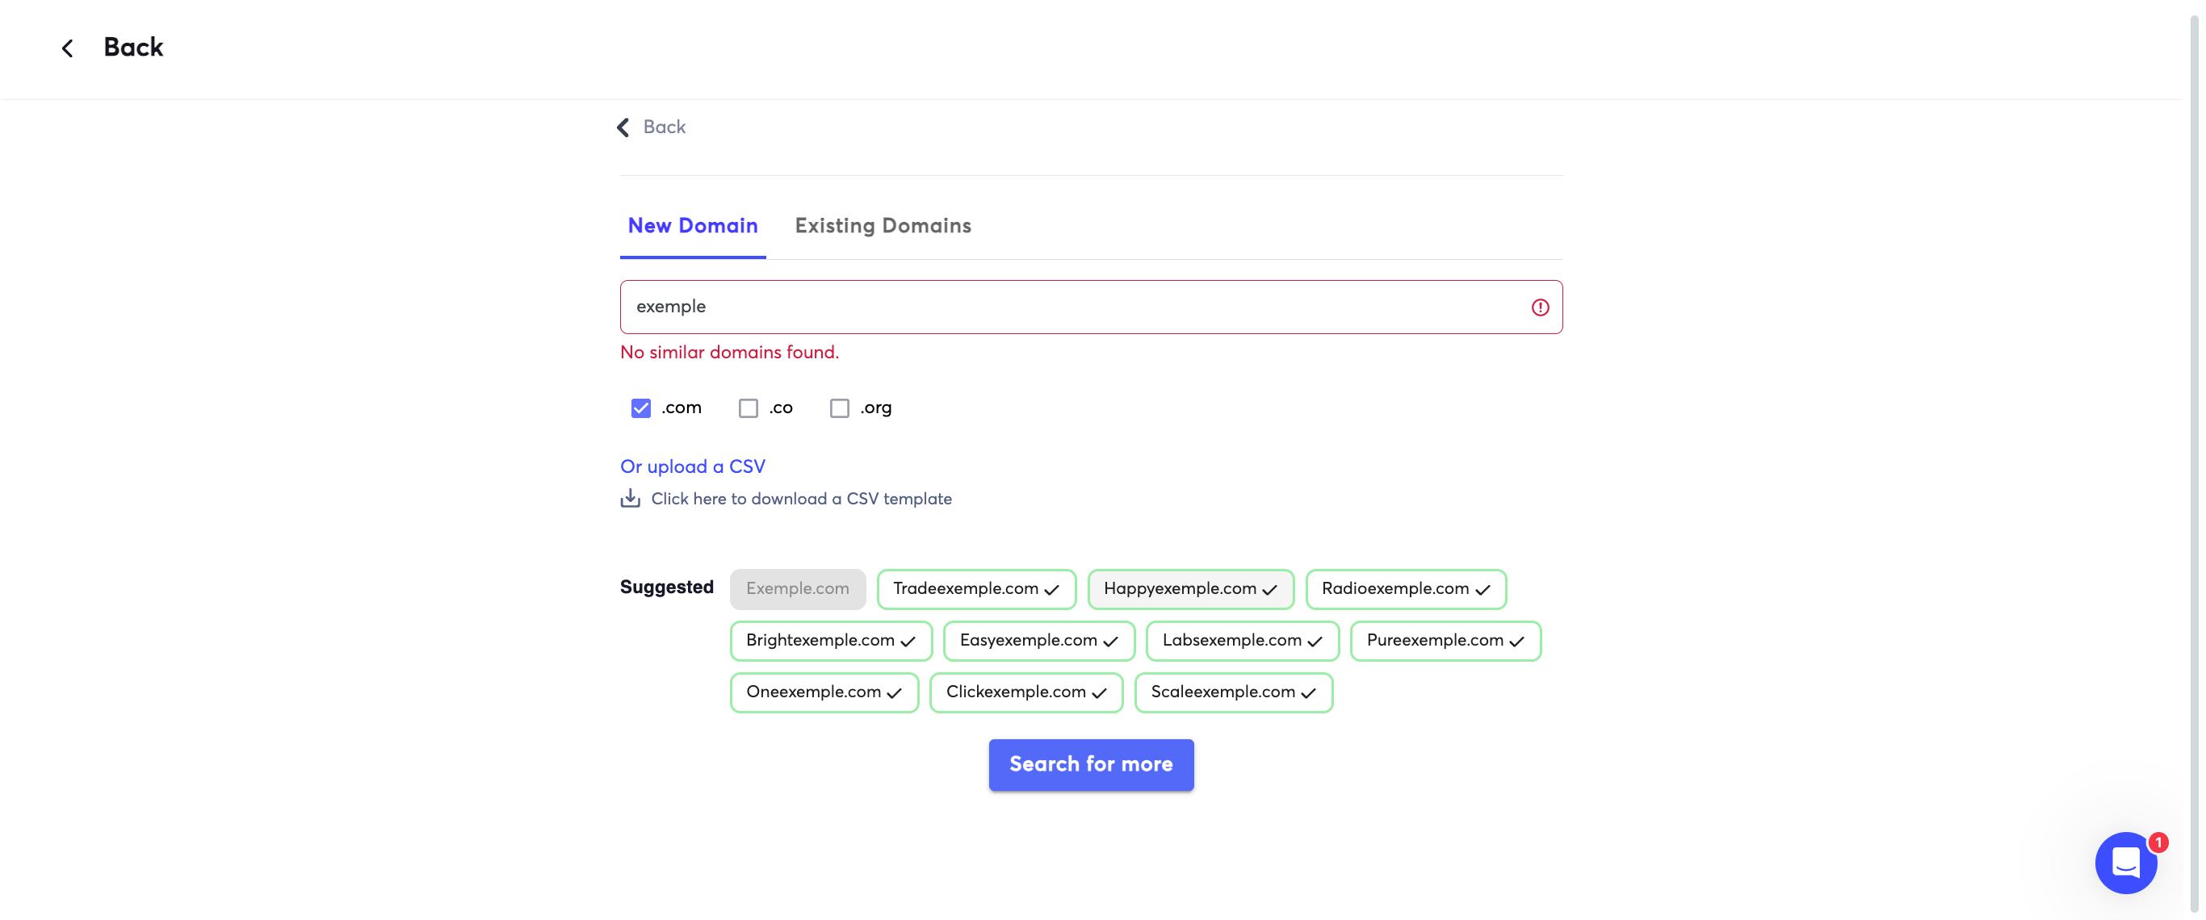Select the Brightexemple.com suggested domain
This screenshot has width=2206, height=920.
820,640
